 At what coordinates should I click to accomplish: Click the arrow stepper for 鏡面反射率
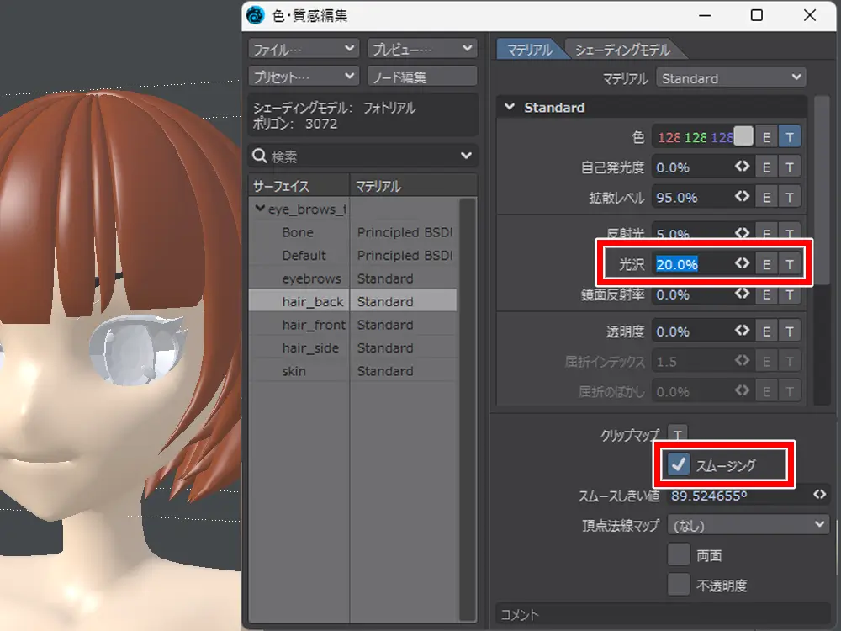click(741, 294)
